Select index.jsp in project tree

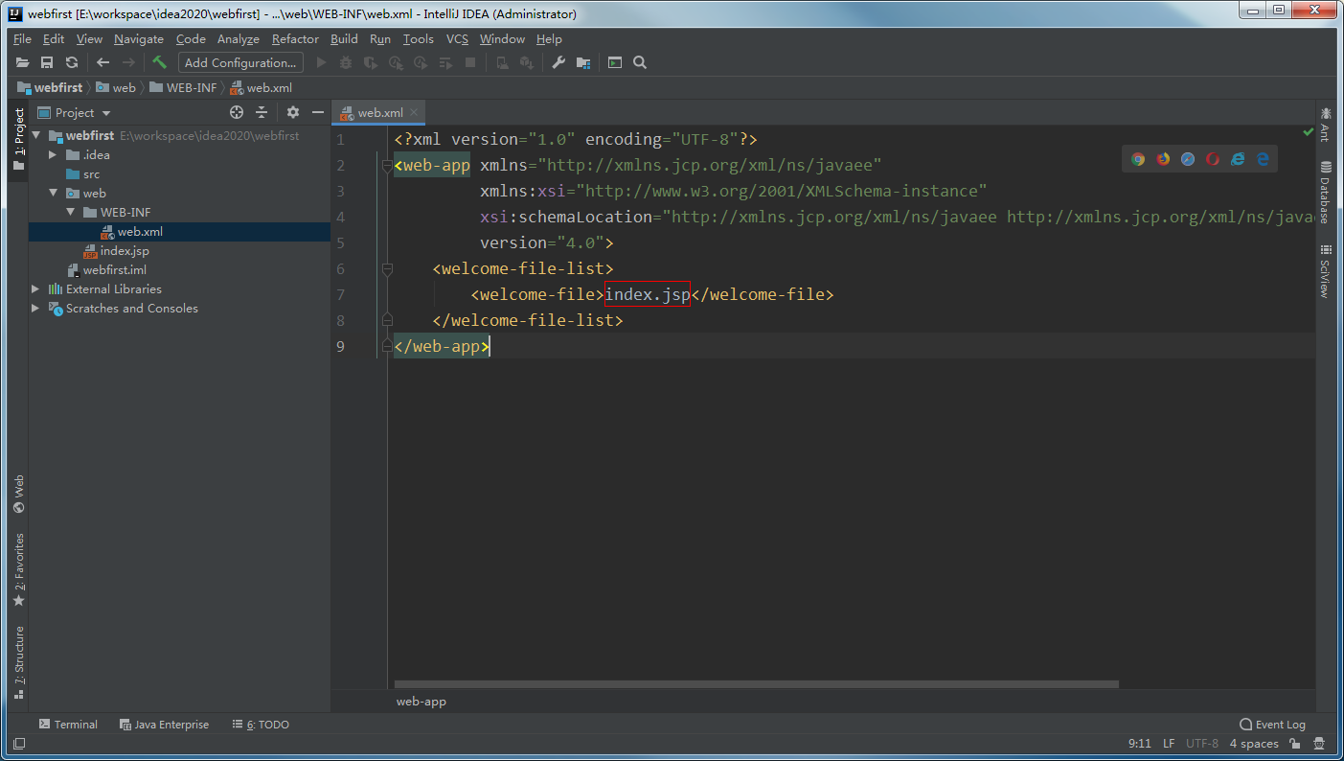(x=125, y=251)
